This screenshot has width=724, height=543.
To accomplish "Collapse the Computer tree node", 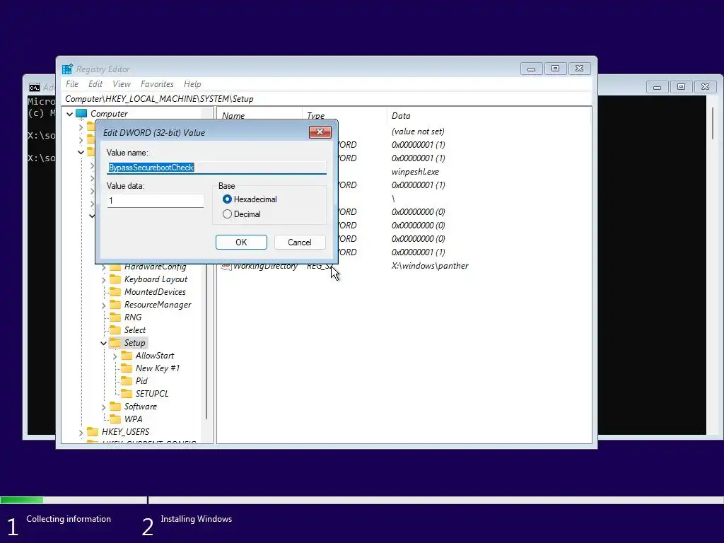I will click(x=70, y=114).
